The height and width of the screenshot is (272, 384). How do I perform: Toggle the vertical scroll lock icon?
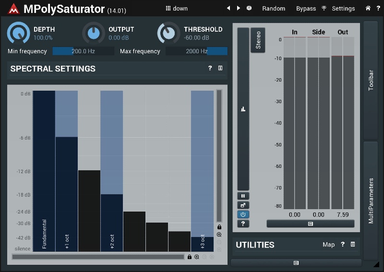tap(219, 227)
